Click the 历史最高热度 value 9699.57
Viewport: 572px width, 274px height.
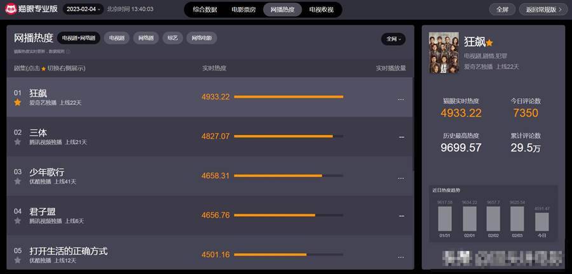[x=461, y=148]
